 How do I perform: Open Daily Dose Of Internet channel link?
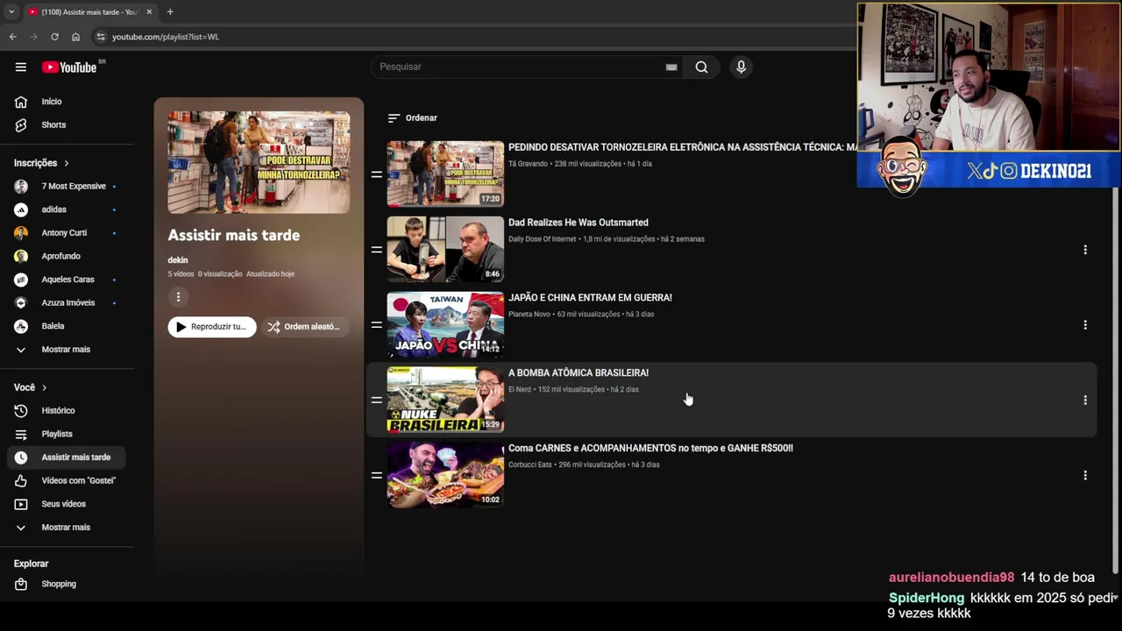click(543, 239)
